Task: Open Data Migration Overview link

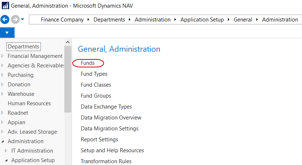Action: [111, 118]
